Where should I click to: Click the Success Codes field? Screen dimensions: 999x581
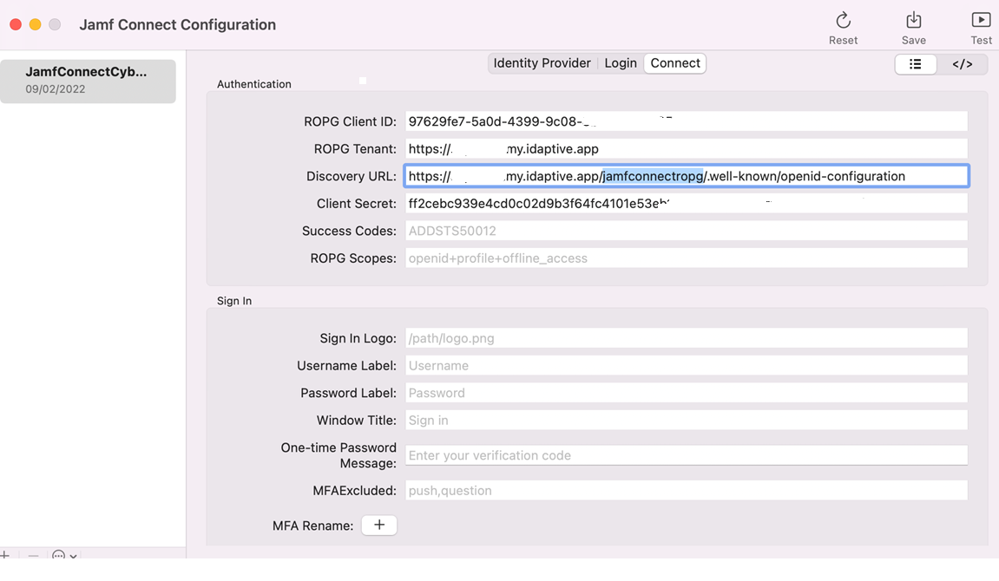pyautogui.click(x=686, y=230)
